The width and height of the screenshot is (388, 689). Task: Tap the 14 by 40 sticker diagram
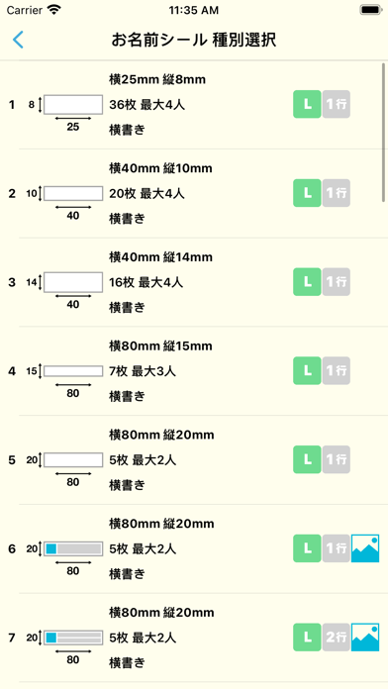coord(64,290)
